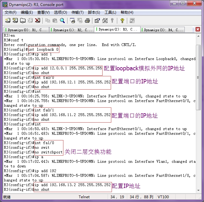The height and width of the screenshot is (202, 204).
Task: Click the last greyed toolbar icon
Action: 132,21
